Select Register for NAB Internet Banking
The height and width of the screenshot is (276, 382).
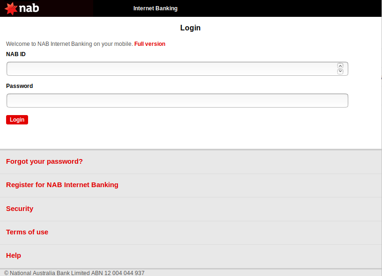point(62,185)
